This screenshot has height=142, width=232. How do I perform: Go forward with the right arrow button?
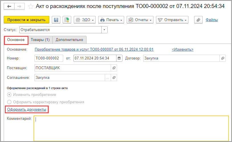click(19, 6)
